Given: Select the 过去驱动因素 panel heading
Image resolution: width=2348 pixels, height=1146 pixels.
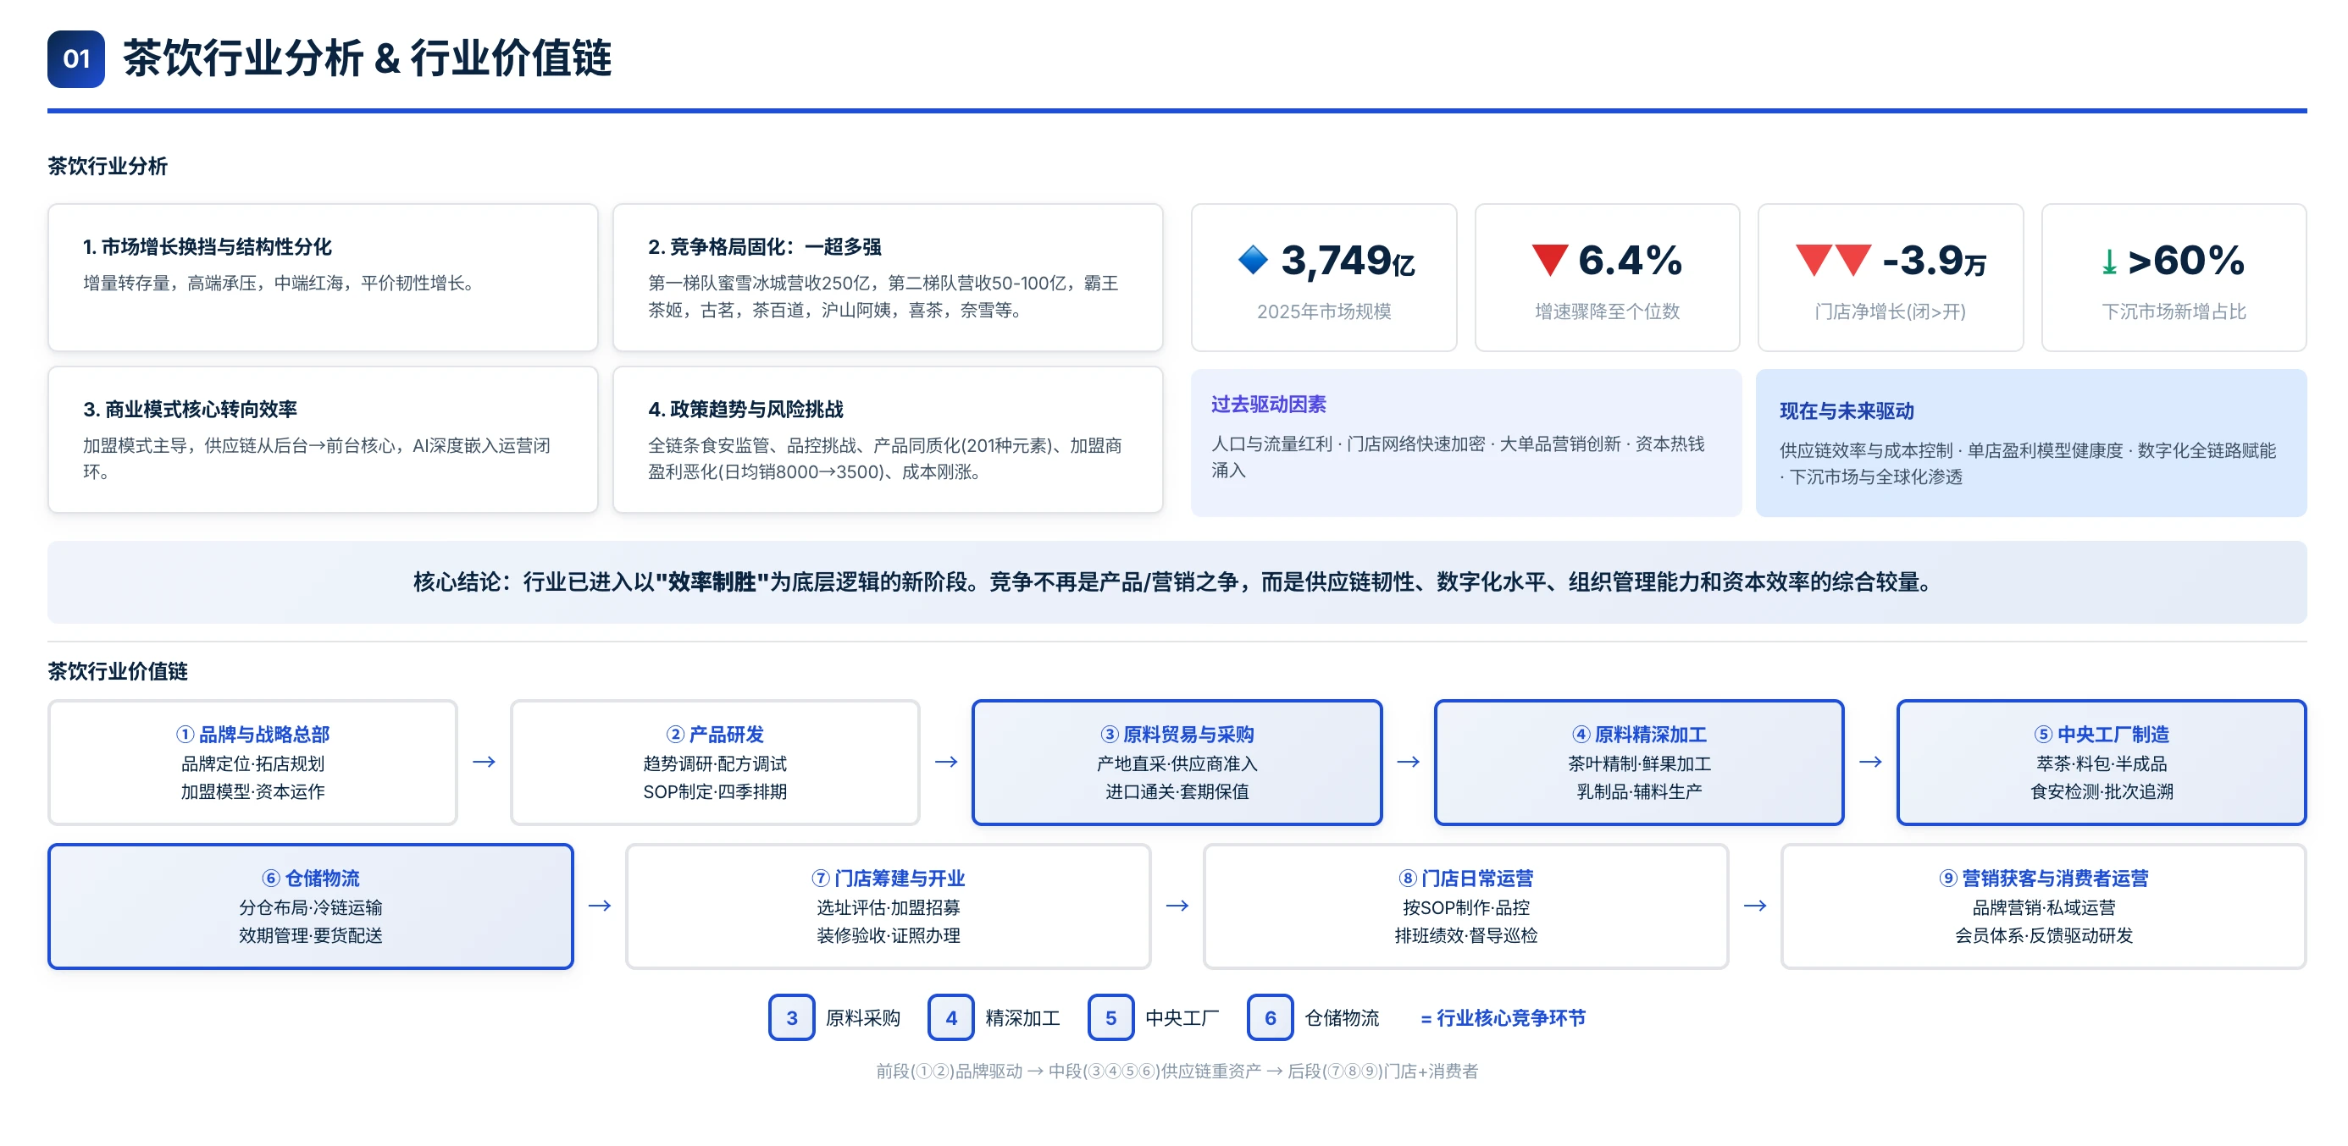Looking at the screenshot, I should (x=1268, y=405).
